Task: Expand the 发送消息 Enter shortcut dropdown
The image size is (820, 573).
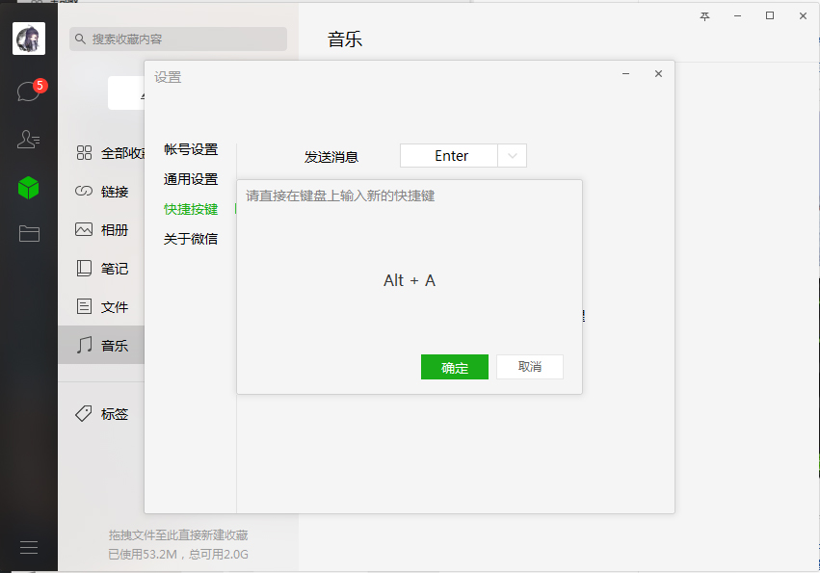Action: [515, 155]
